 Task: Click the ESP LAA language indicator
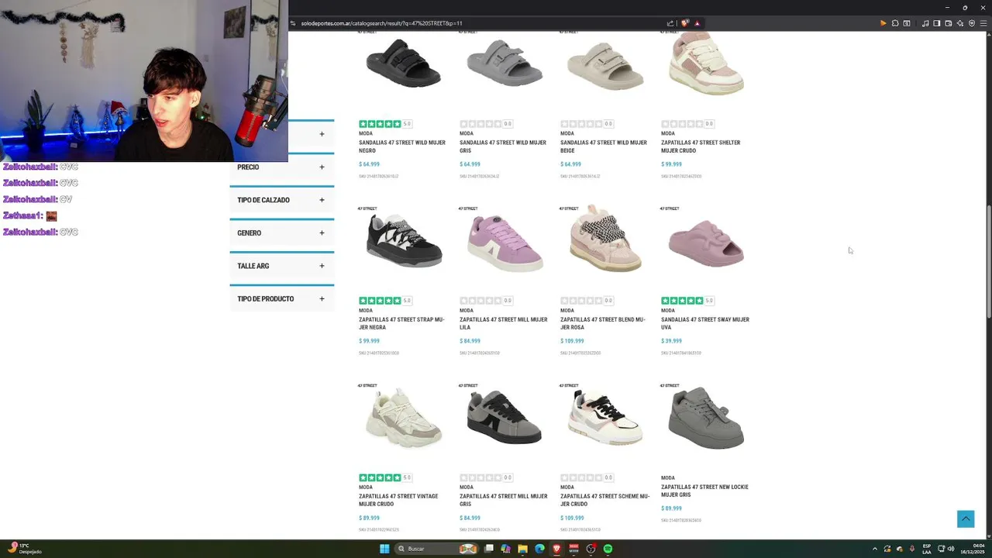coord(927,549)
